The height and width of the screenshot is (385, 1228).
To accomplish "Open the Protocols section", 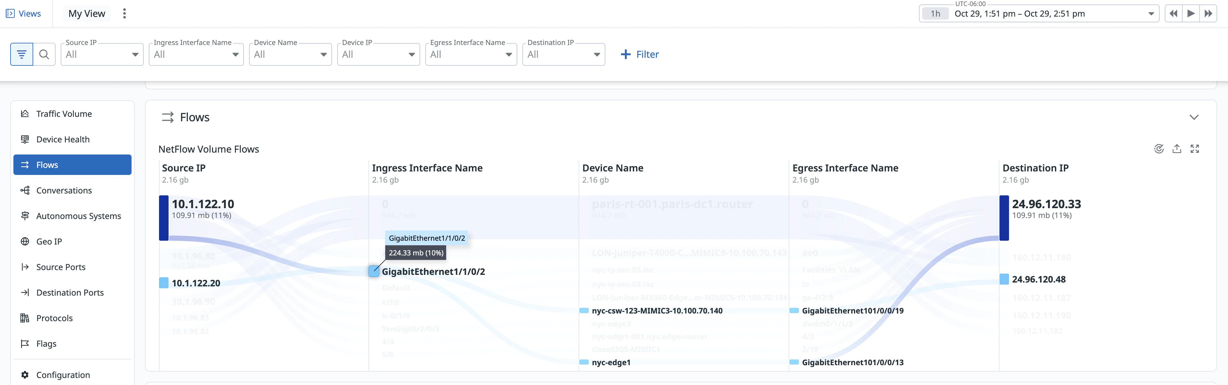I will [x=72, y=318].
